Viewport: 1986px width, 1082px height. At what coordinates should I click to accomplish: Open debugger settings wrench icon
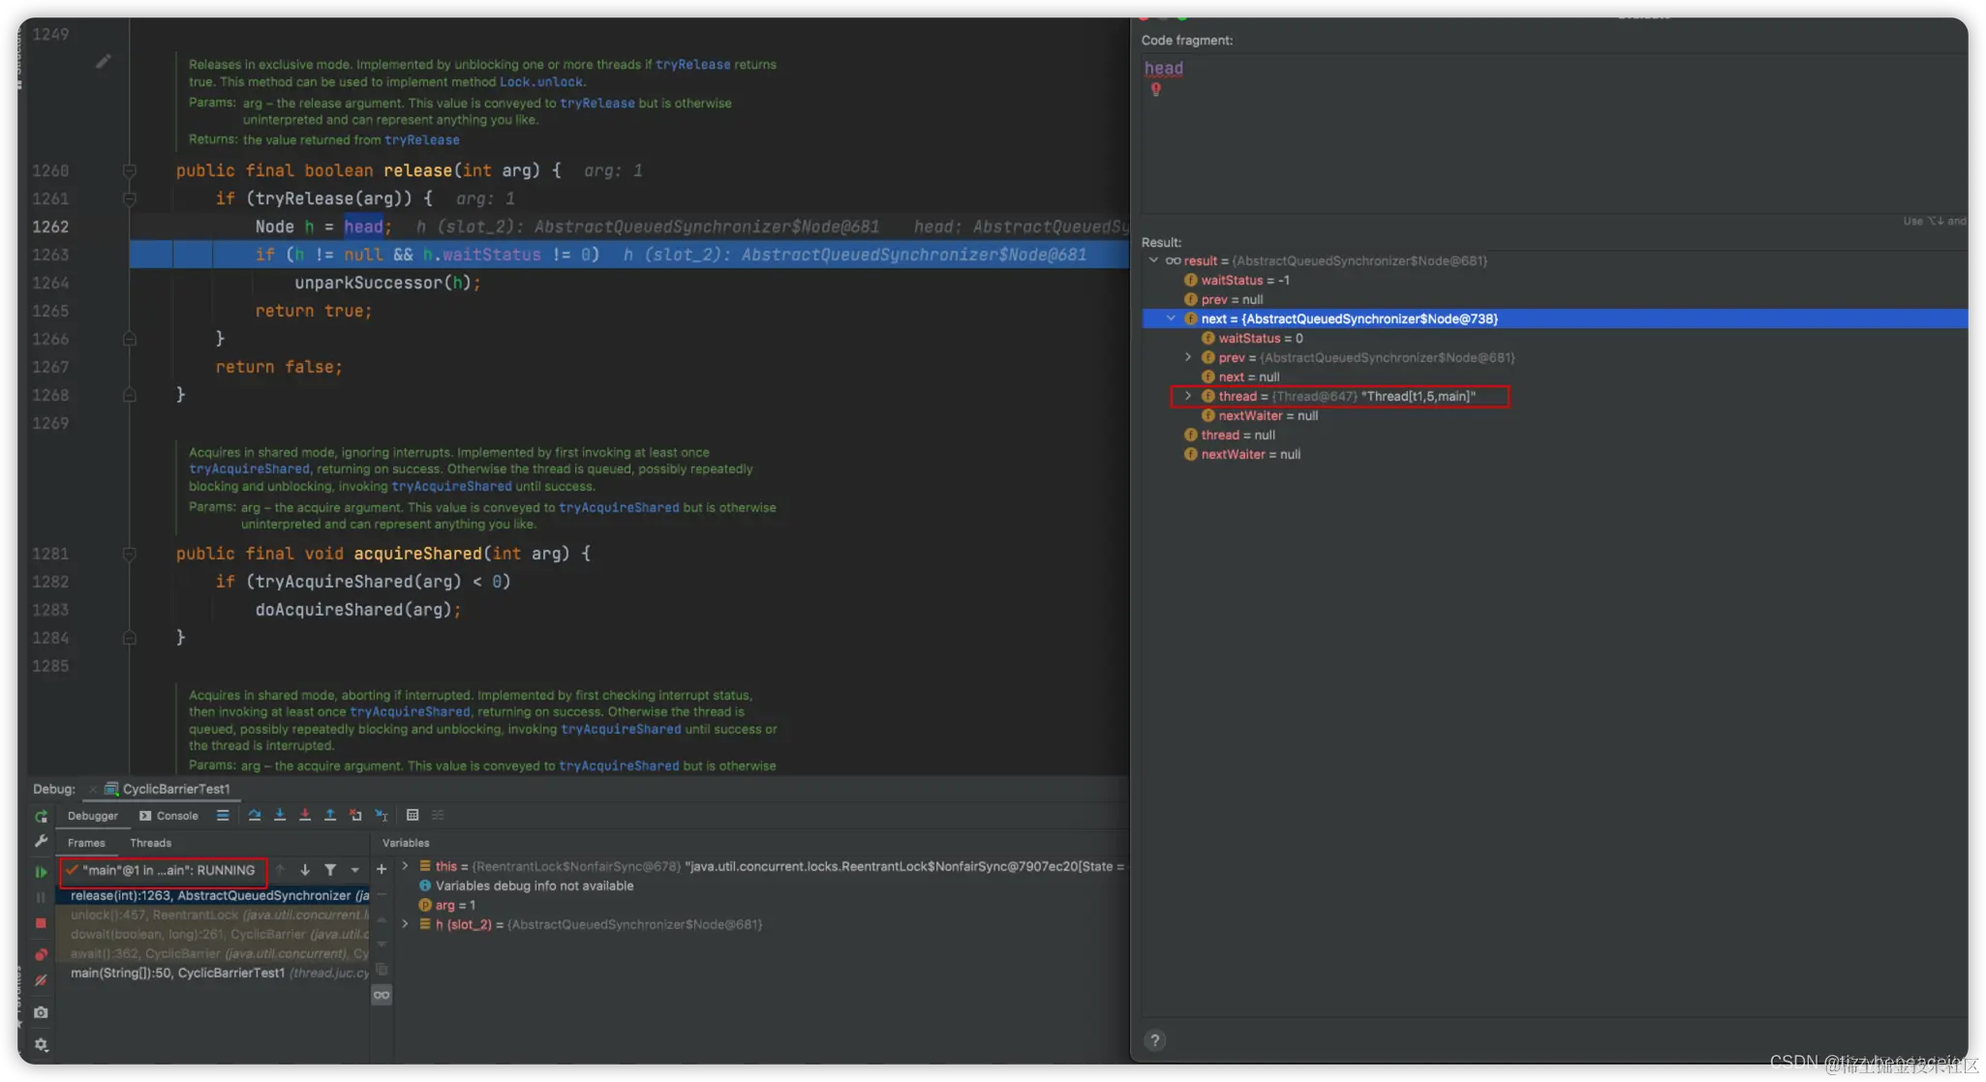pyautogui.click(x=41, y=842)
